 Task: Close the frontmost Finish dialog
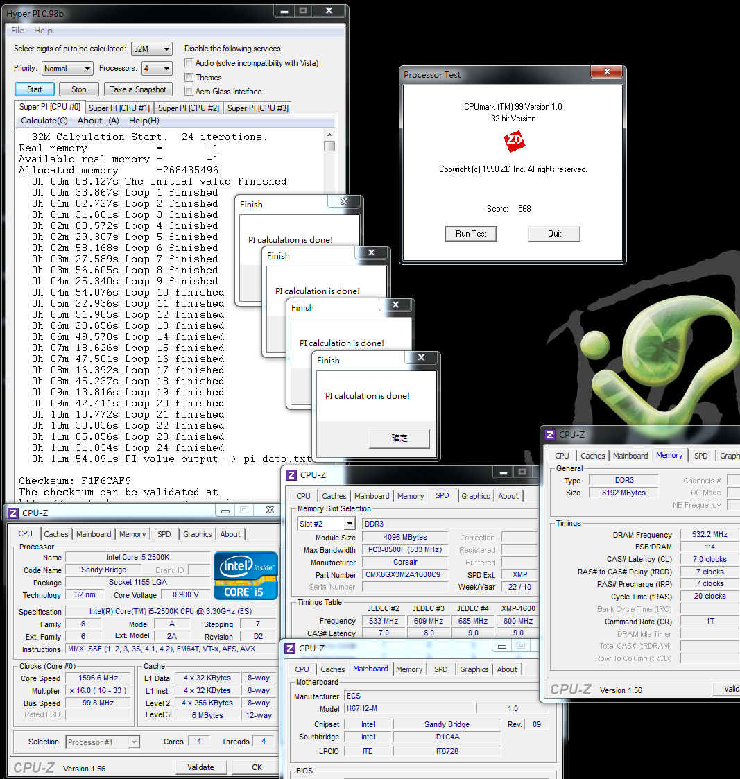point(421,357)
